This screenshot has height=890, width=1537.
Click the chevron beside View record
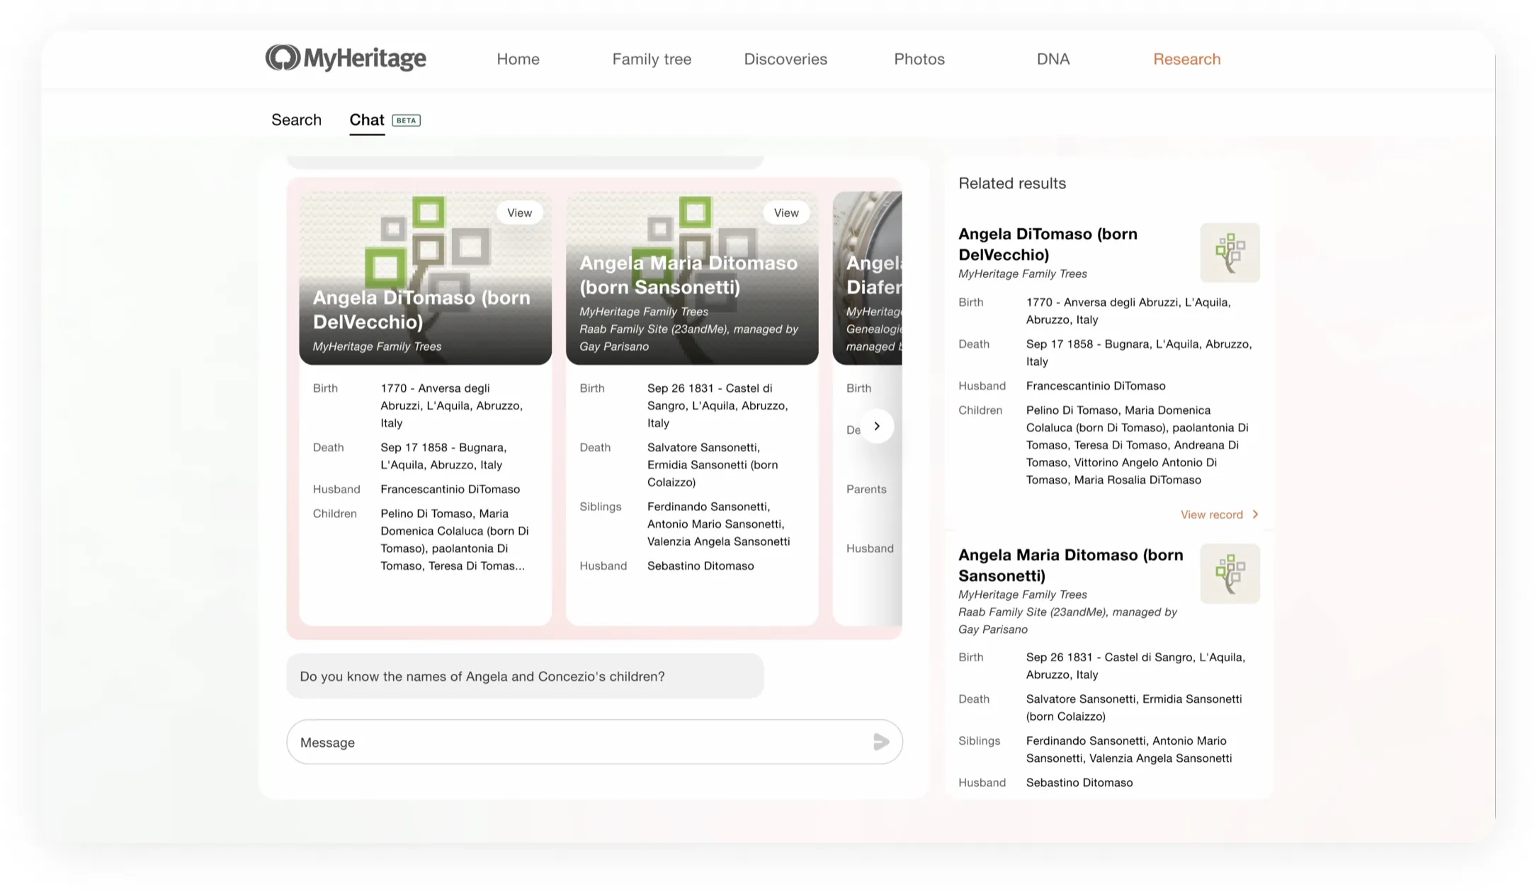(x=1255, y=514)
